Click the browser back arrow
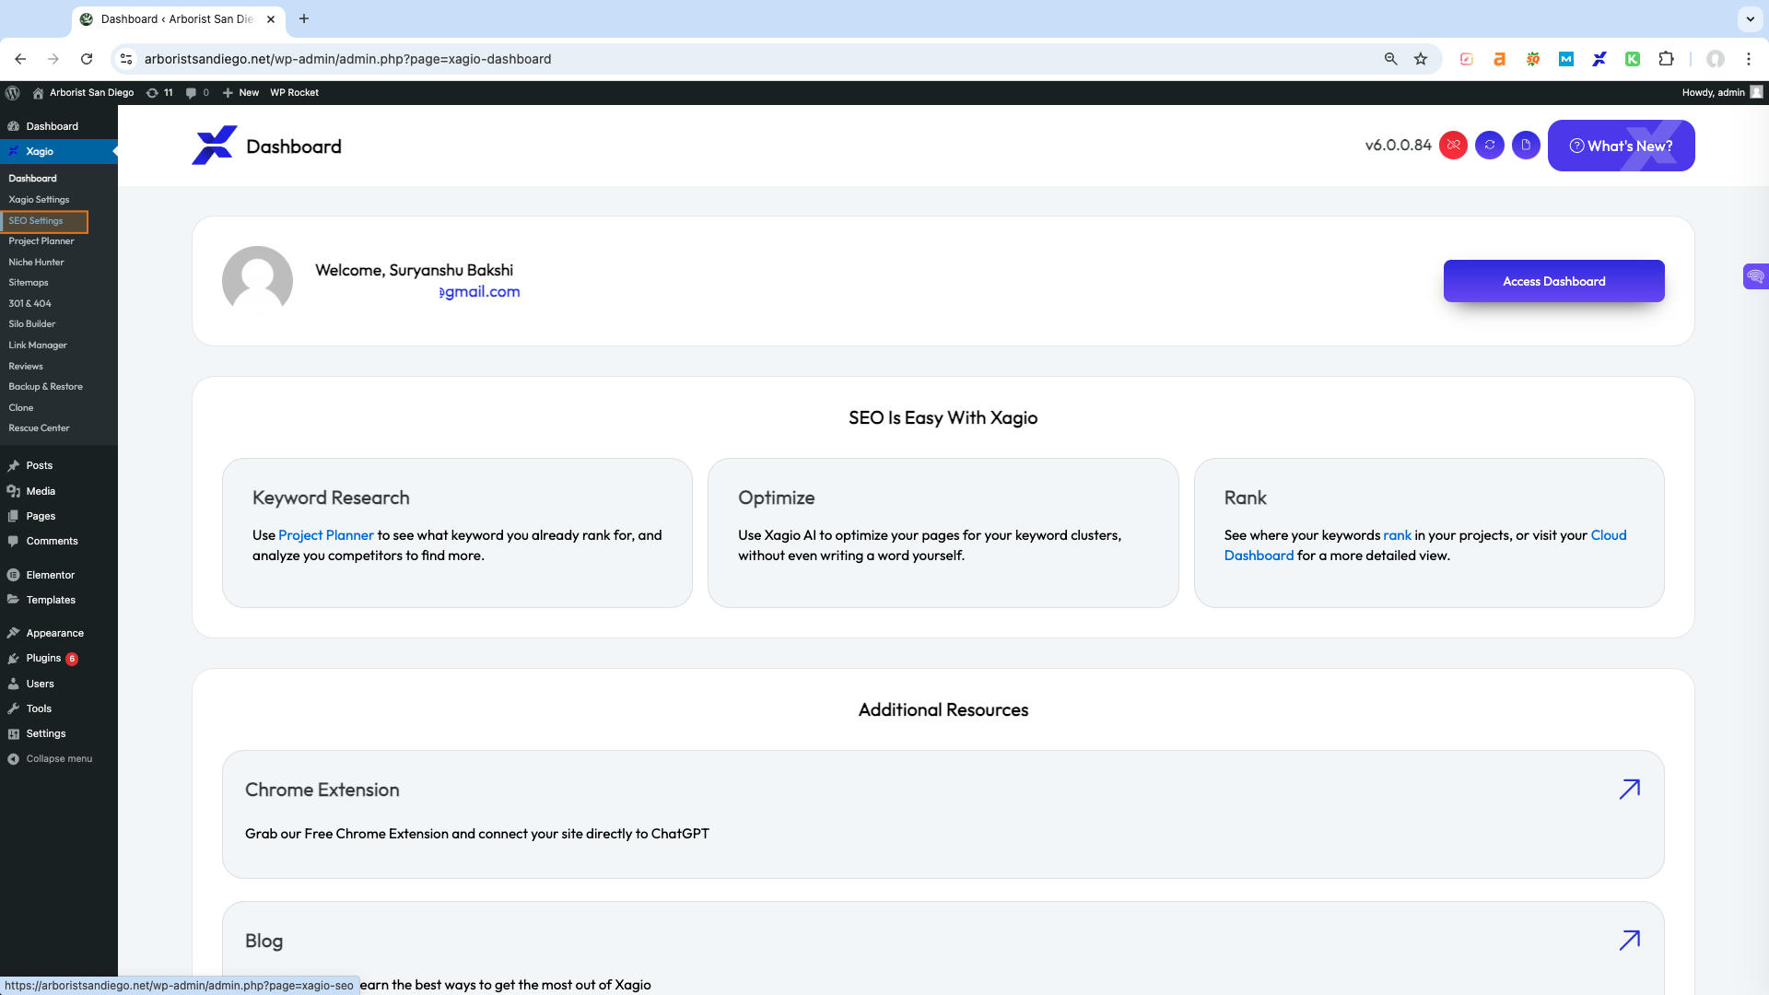1769x995 pixels. coord(20,59)
